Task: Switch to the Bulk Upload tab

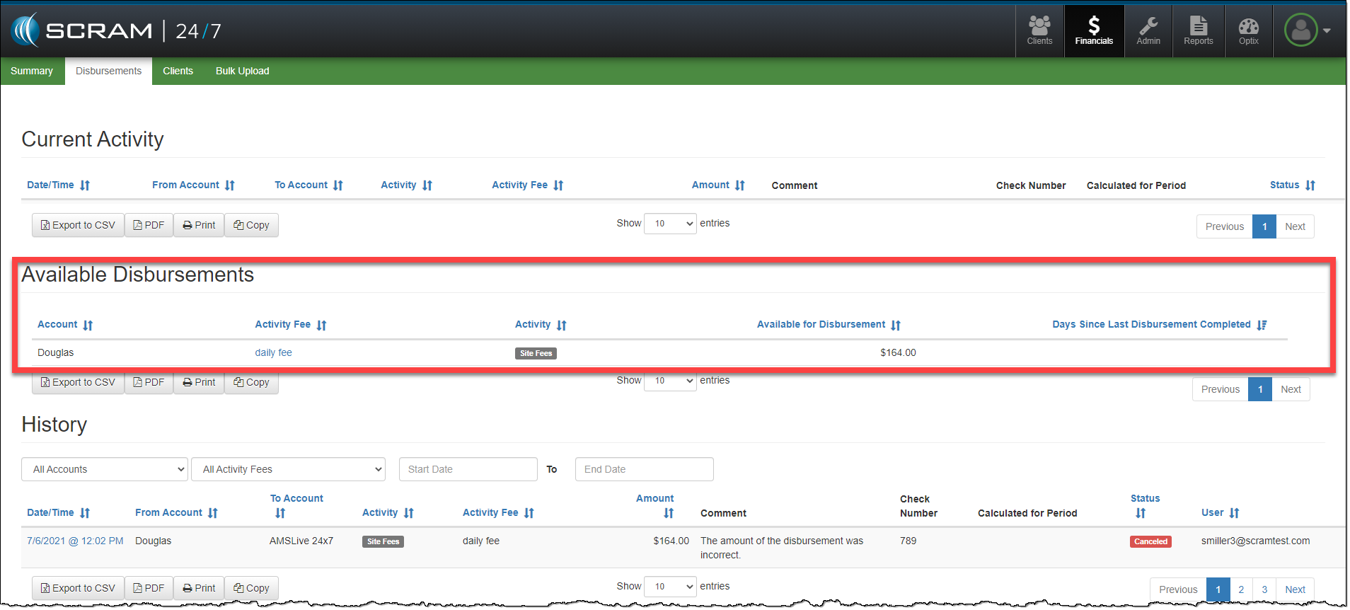Action: (x=242, y=71)
